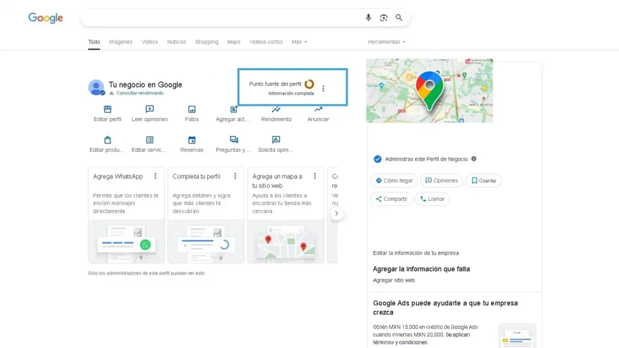Click the Compartir button

click(391, 199)
